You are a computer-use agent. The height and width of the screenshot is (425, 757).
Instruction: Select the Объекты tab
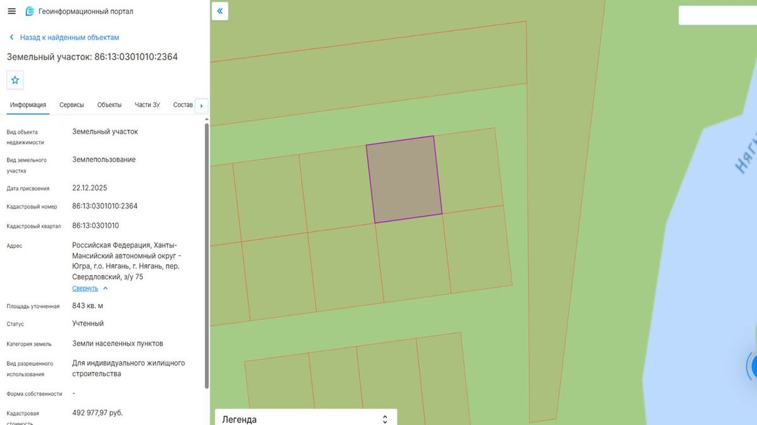(x=110, y=105)
